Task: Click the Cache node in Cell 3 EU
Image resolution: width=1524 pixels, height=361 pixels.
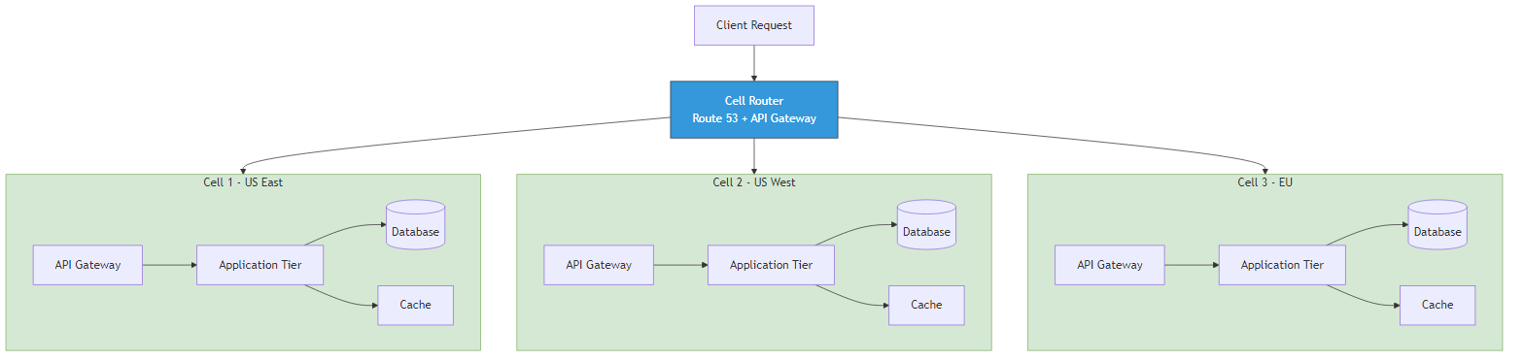Action: pyautogui.click(x=1437, y=305)
